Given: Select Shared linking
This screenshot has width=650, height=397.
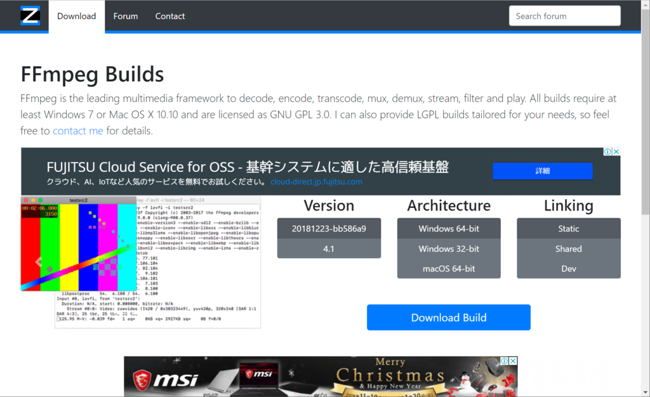Looking at the screenshot, I should coord(569,249).
